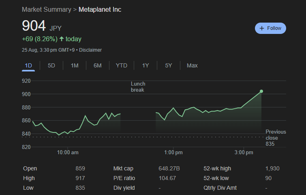
Task: Switch to the 5D chart tab
Action: click(x=51, y=65)
